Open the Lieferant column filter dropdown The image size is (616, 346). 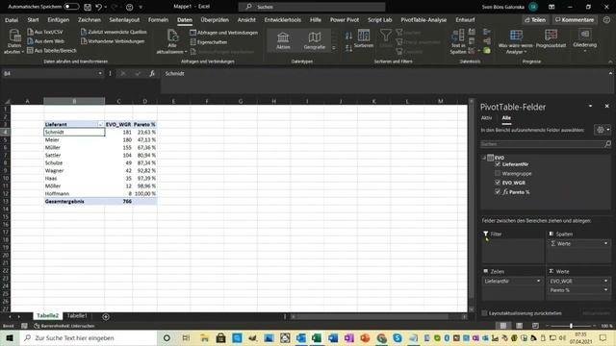click(100, 124)
